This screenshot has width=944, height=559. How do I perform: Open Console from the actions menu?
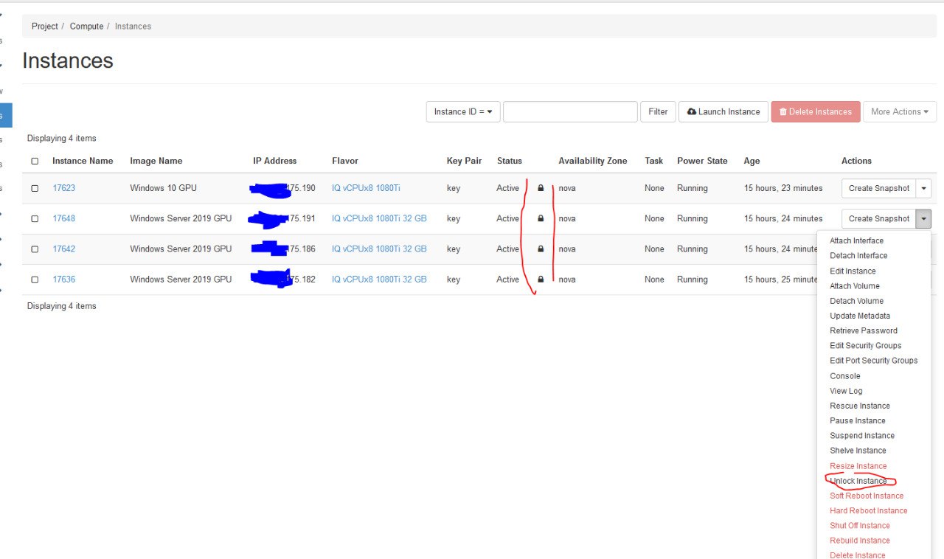coord(845,376)
